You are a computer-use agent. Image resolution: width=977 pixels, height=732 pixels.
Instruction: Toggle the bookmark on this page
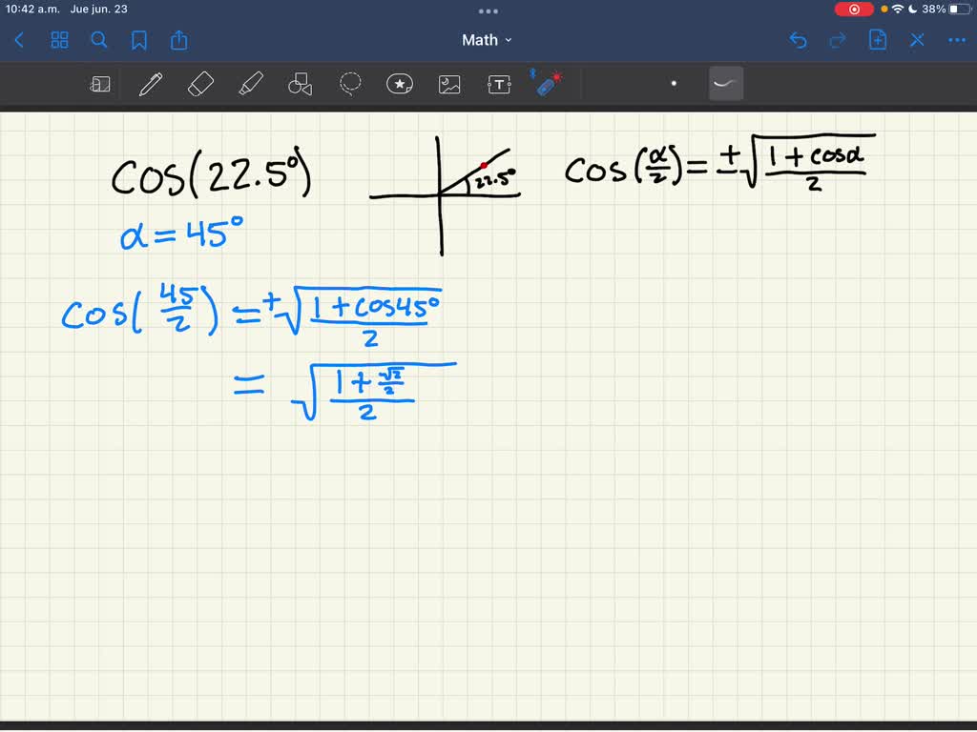click(138, 40)
